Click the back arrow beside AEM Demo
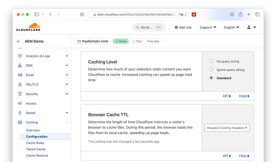The image size is (275, 162). (19, 41)
